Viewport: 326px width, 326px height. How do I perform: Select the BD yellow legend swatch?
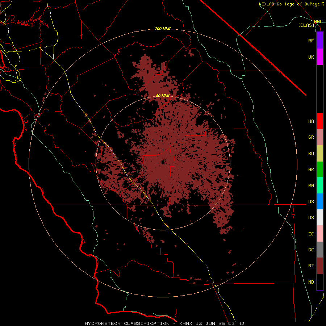pos(320,154)
